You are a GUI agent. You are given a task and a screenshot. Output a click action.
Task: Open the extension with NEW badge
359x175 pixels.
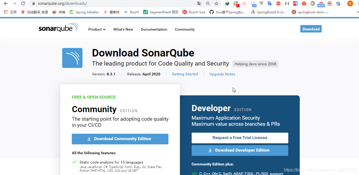pyautogui.click(x=321, y=4)
